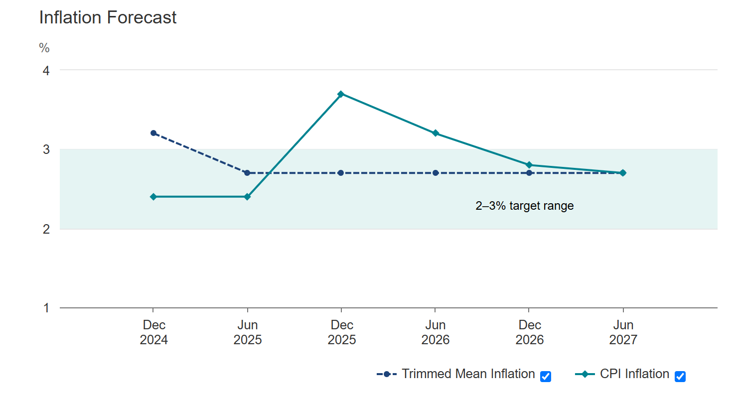Click CPI Inflation diamond marker at Jun 2026

tap(436, 133)
